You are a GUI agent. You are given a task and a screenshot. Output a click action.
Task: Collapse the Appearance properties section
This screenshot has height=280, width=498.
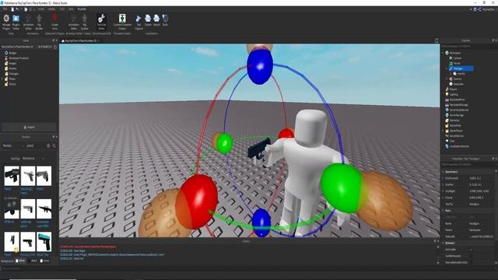click(x=443, y=172)
